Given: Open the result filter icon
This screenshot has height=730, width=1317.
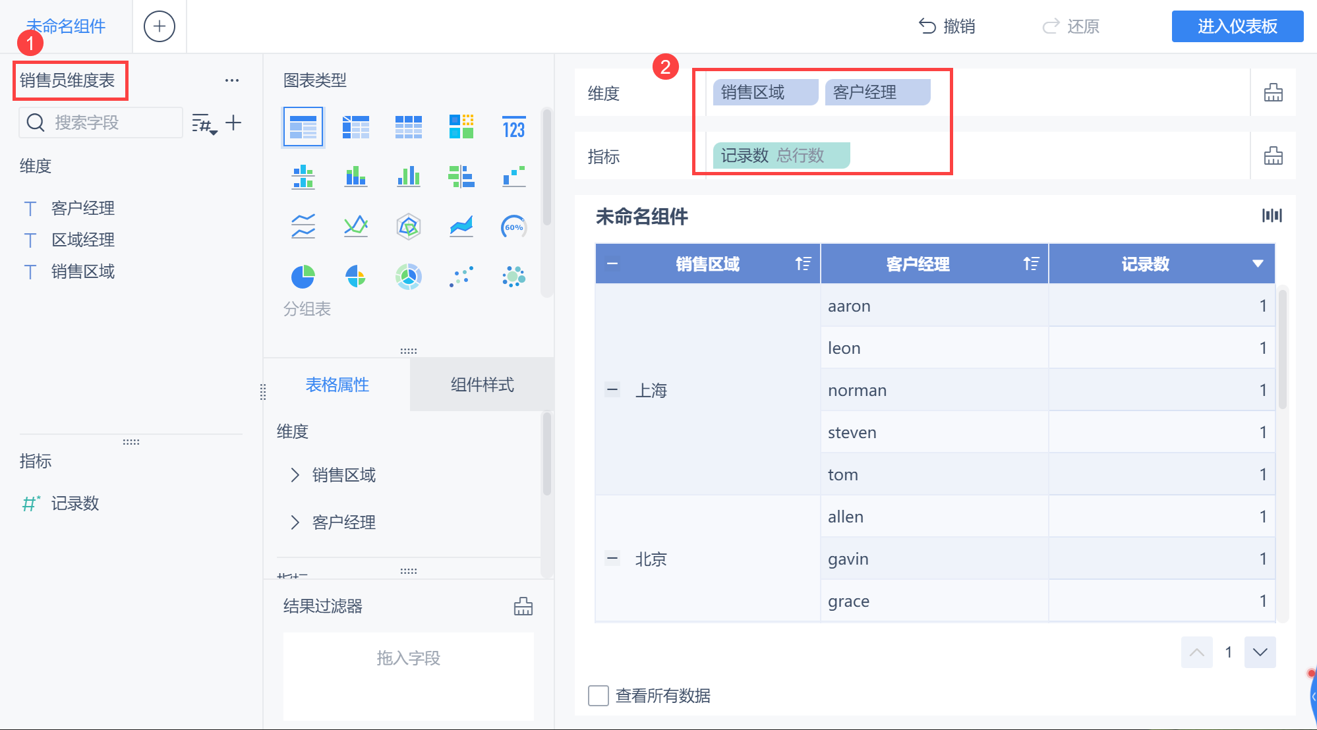Looking at the screenshot, I should (523, 606).
